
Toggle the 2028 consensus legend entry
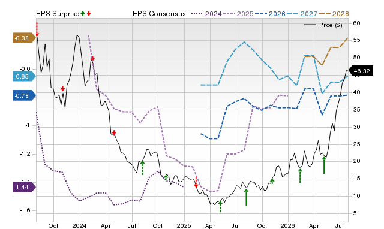click(334, 14)
